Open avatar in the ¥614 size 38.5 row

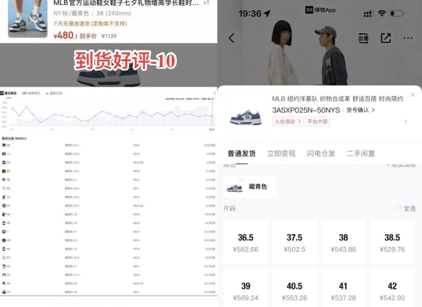tap(4, 188)
